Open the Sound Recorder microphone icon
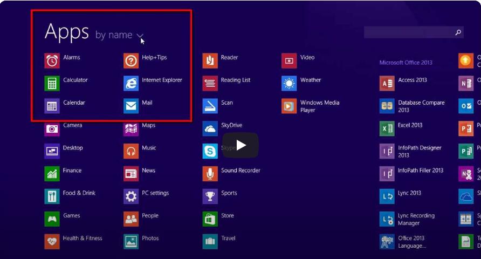 tap(210, 174)
